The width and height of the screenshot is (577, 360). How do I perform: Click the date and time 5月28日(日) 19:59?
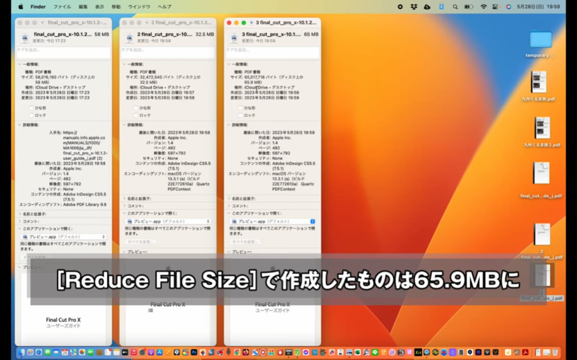click(x=539, y=7)
